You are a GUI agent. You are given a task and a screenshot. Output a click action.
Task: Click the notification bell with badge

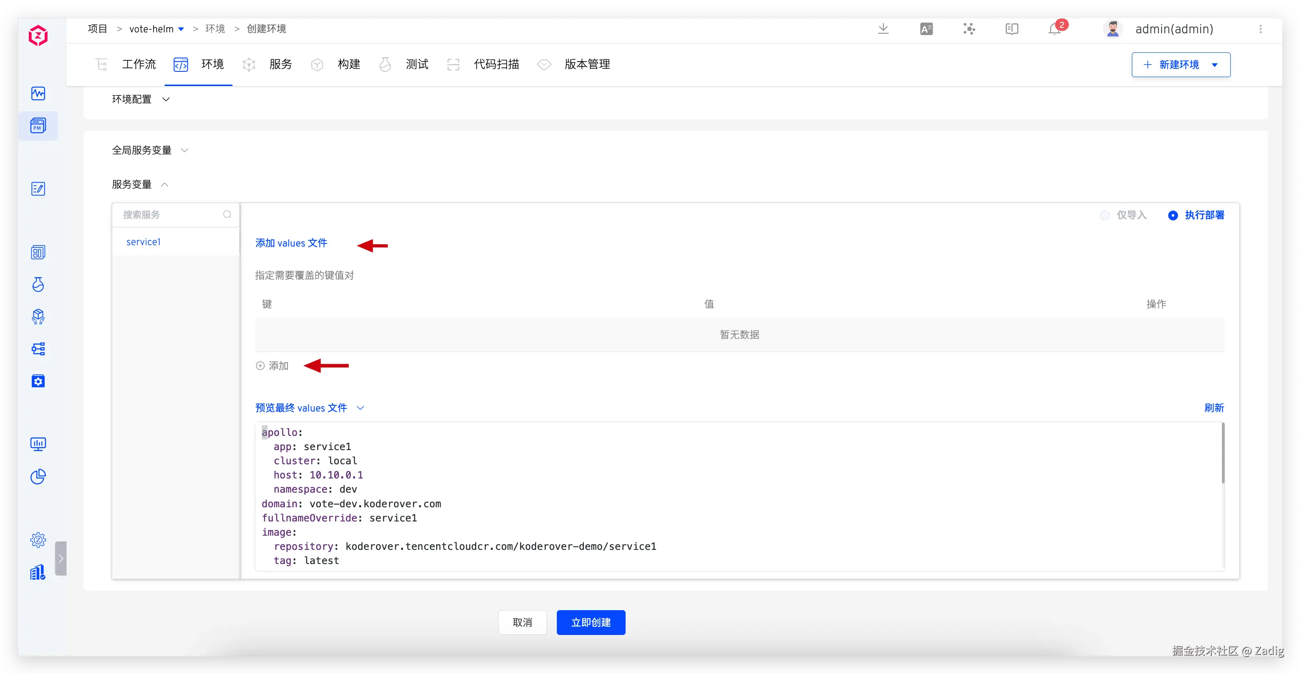1055,29
